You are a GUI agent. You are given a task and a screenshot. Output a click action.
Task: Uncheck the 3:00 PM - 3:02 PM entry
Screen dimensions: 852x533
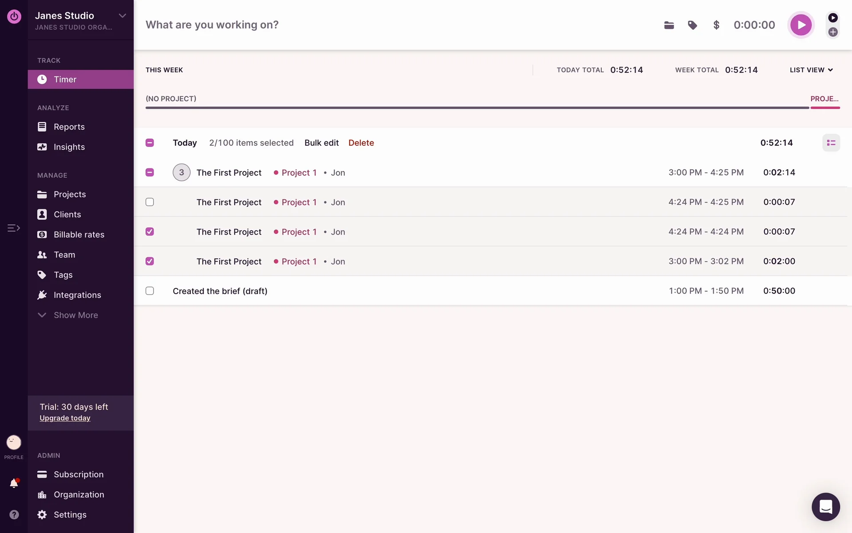(x=150, y=261)
